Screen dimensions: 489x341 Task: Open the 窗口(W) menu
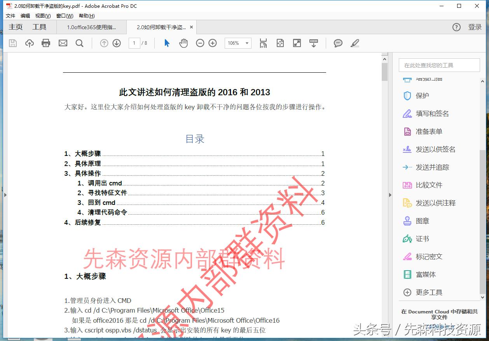click(65, 16)
